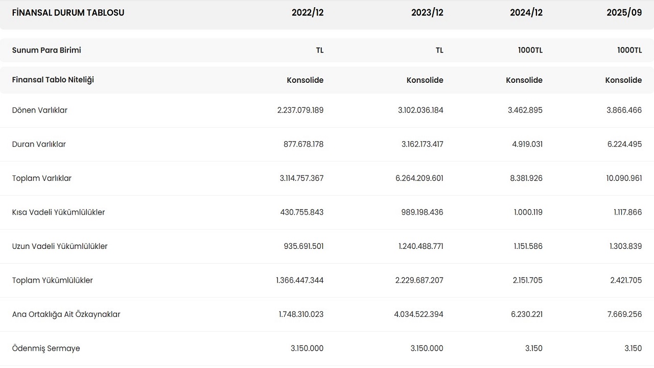This screenshot has height=368, width=654.
Task: Click Ana Ortaklığa Ait Özkaynaklar label
Action: pyautogui.click(x=66, y=314)
